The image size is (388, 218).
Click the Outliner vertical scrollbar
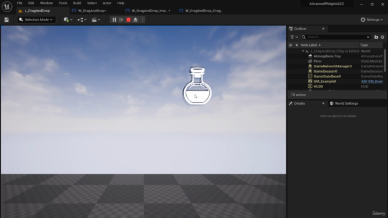(x=385, y=60)
